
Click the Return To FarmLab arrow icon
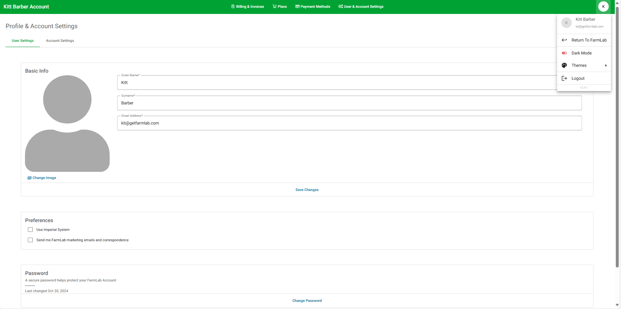coord(564,40)
